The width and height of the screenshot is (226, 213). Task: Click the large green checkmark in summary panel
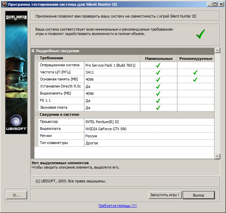tap(200, 34)
